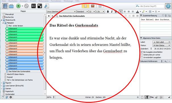Viewport: 172px width, 103px height.
Task: Collapse the Allgemeine Meta-Daten section
Action: (141, 38)
